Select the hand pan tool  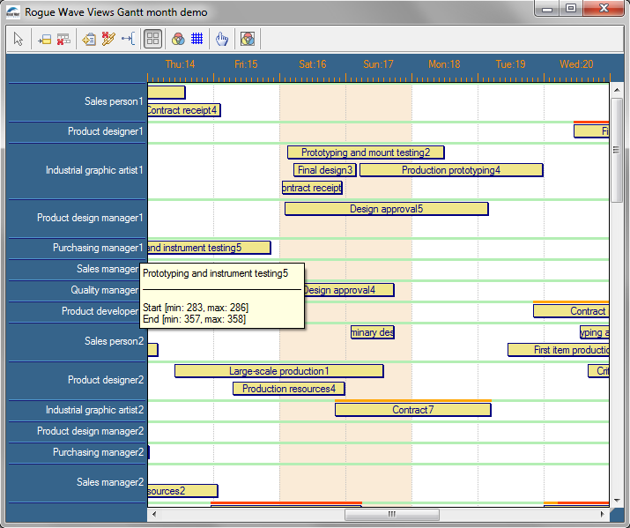pos(222,39)
